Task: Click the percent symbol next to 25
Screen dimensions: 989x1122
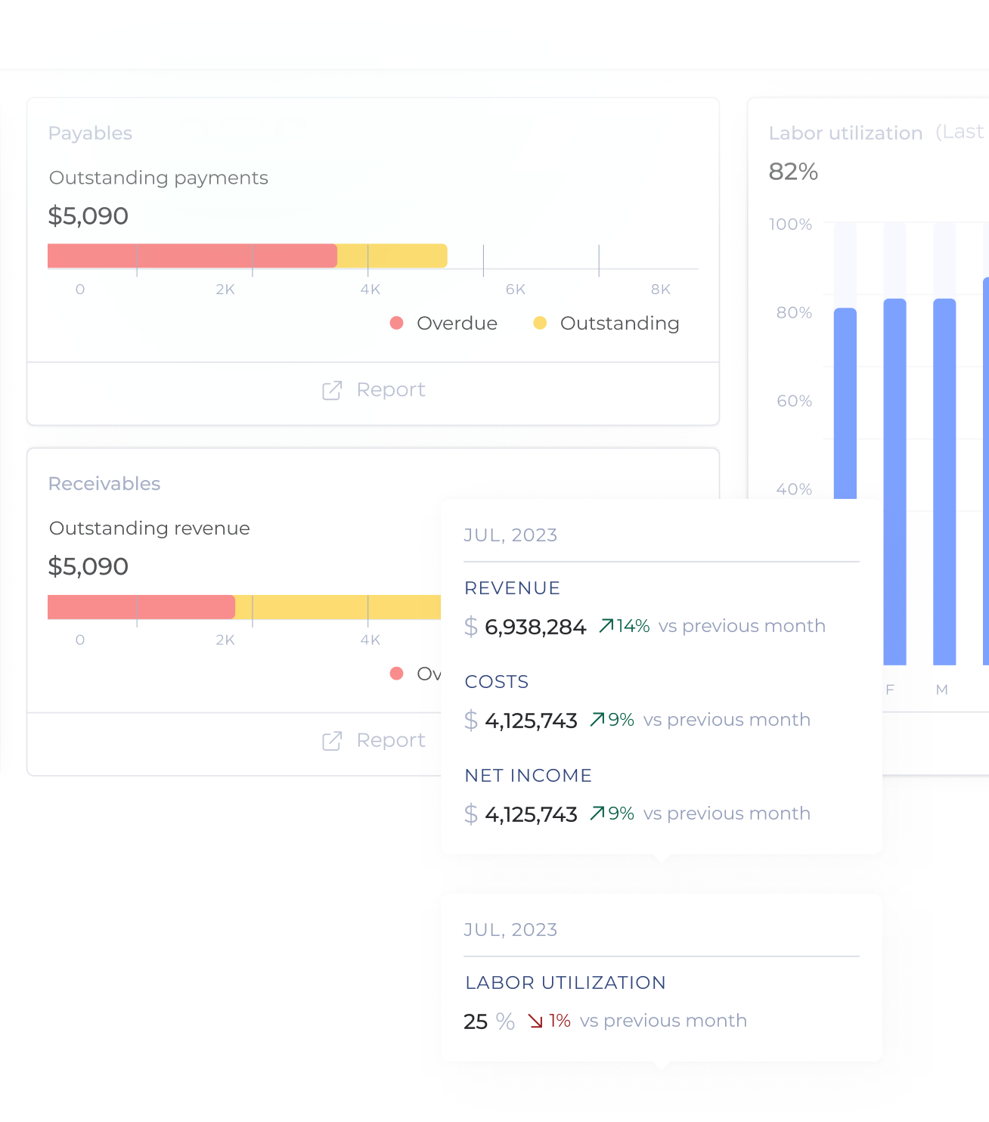Action: pos(505,1022)
